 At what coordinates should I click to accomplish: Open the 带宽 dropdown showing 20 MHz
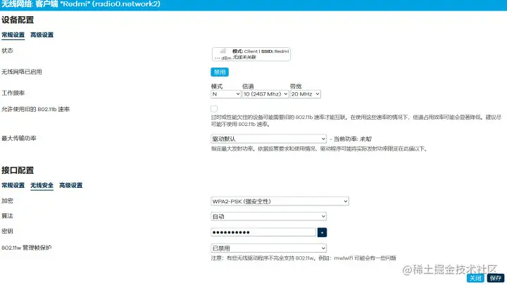(x=305, y=94)
